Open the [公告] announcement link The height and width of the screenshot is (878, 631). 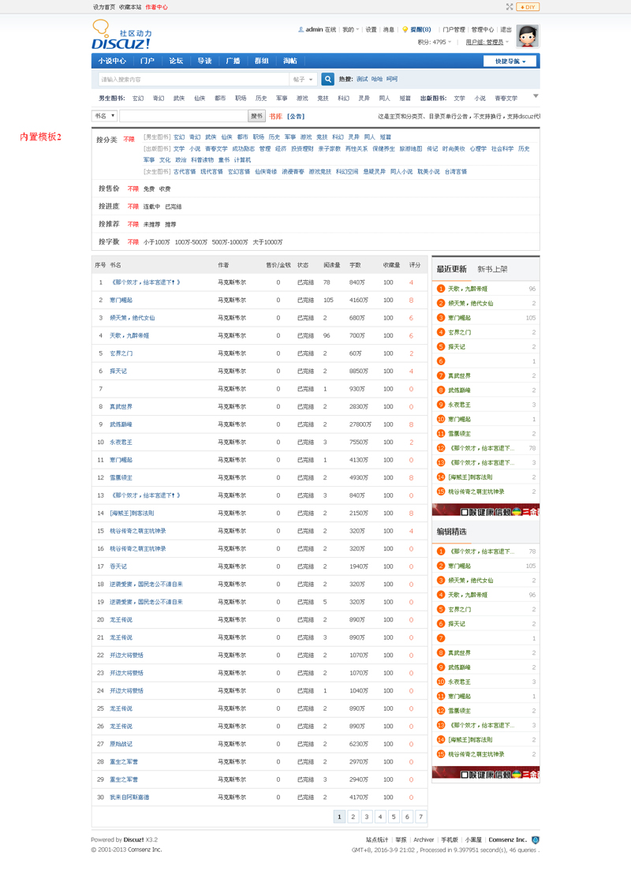click(x=296, y=117)
